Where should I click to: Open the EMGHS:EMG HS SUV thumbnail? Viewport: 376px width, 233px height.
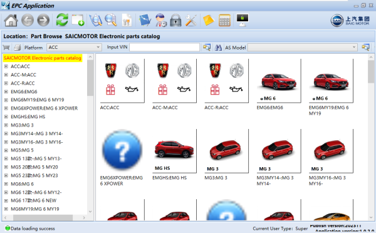coord(174,151)
